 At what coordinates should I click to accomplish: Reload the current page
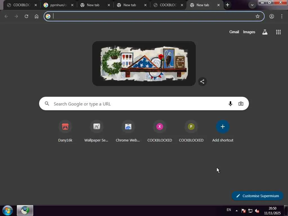point(26,16)
